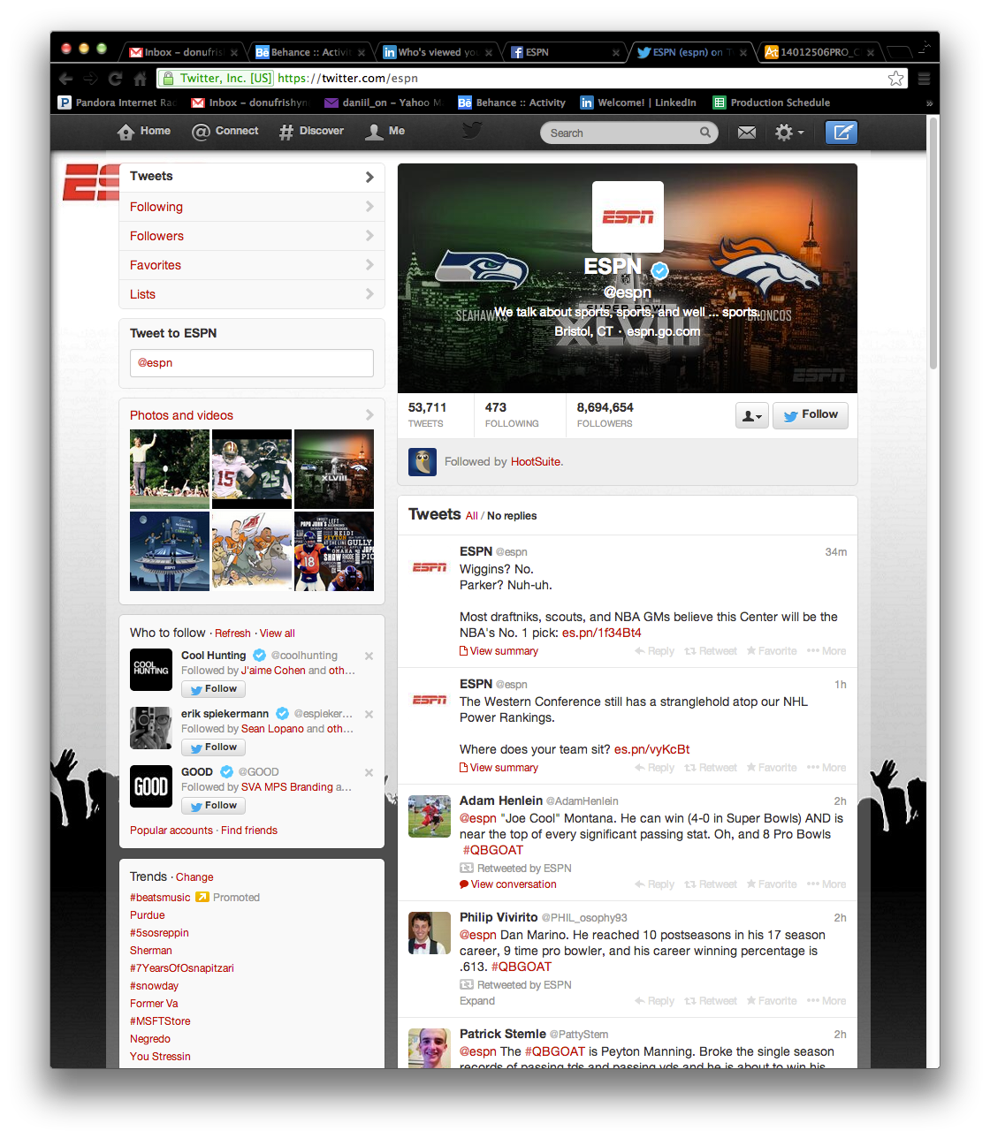Click Cool Hunting avatar icon
This screenshot has width=990, height=1138.
(151, 670)
